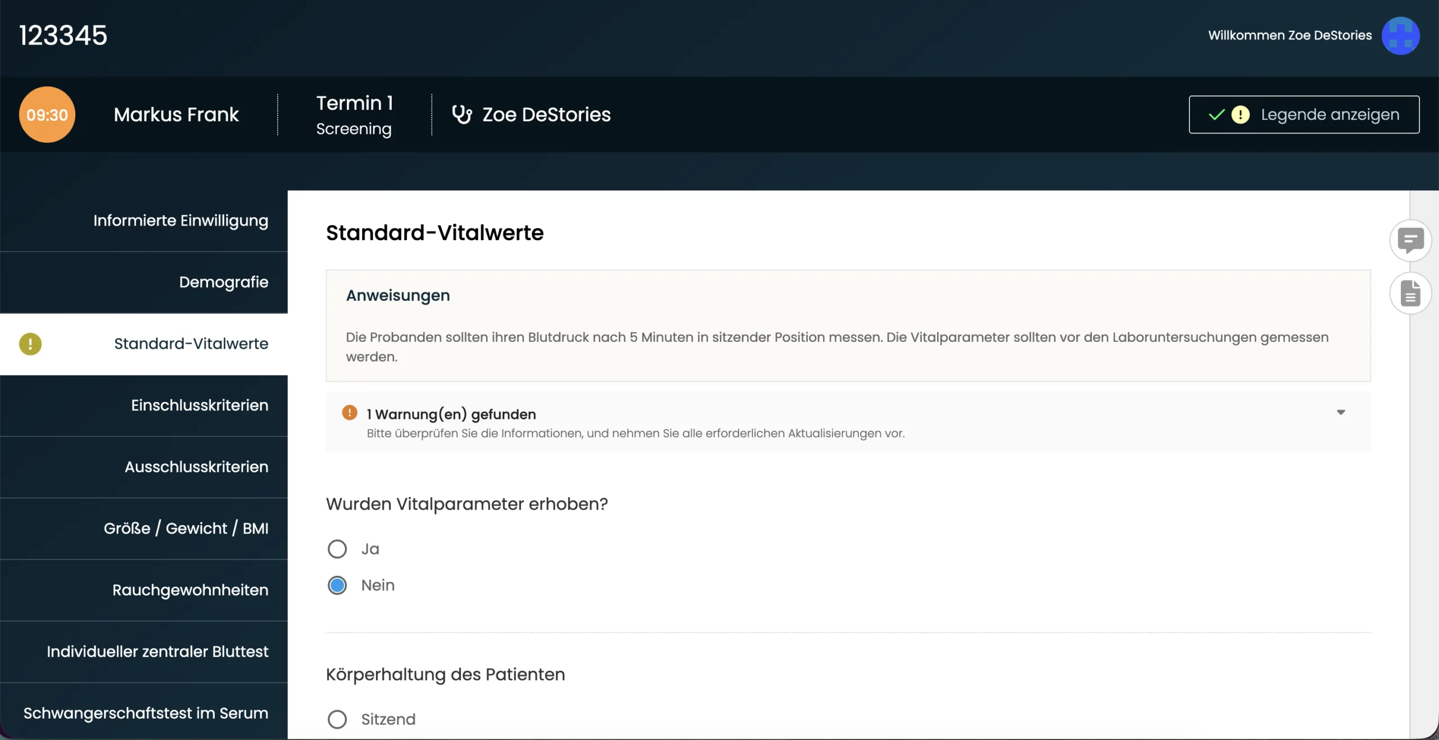Screen dimensions: 1439x740
Task: Click the orange warning icon in alert
Action: coord(350,413)
